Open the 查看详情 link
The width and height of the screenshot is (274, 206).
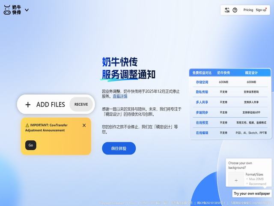pos(120,96)
